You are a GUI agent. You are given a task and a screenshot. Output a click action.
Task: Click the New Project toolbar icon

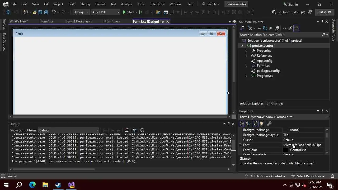pos(25,12)
